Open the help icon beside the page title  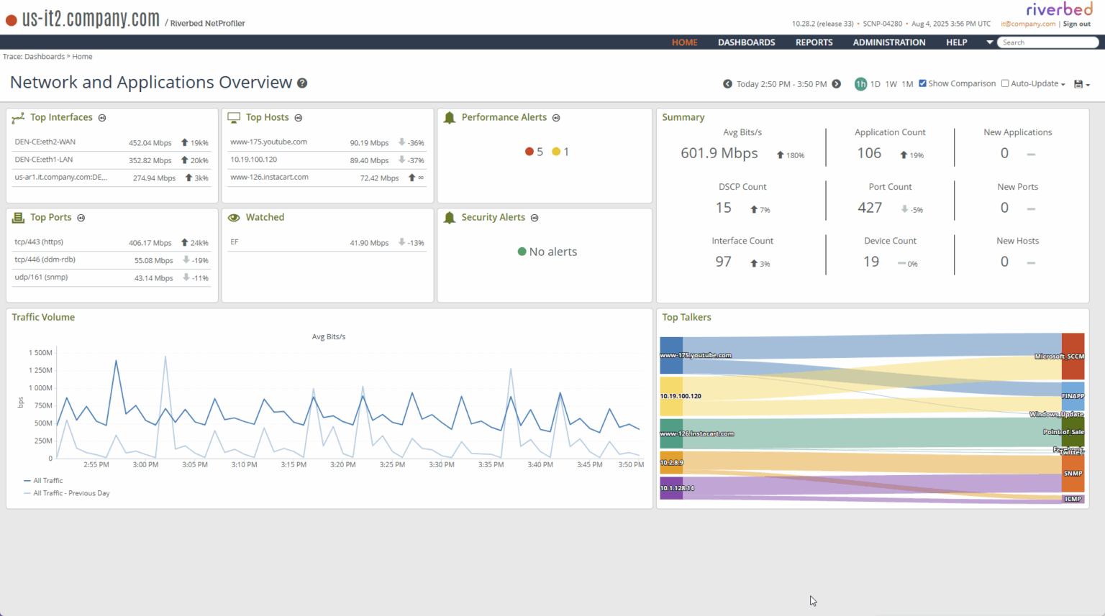click(301, 83)
